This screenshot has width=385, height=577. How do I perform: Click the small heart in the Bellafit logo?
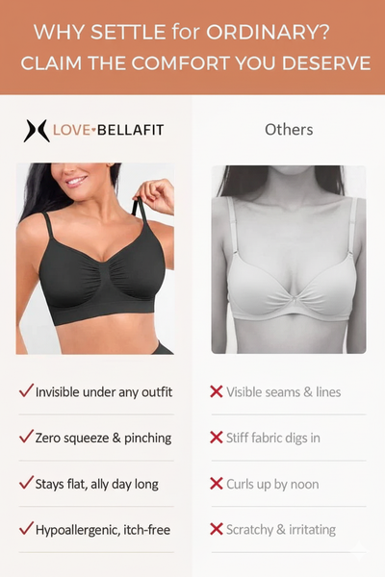click(93, 130)
